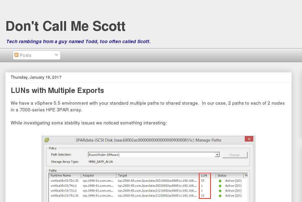302x202 pixels.
Task: Click the green status diamond for T4:L1
Action: [220, 186]
